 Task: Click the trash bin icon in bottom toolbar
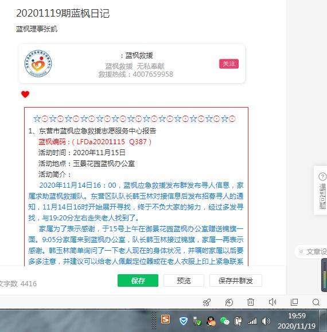251,302
